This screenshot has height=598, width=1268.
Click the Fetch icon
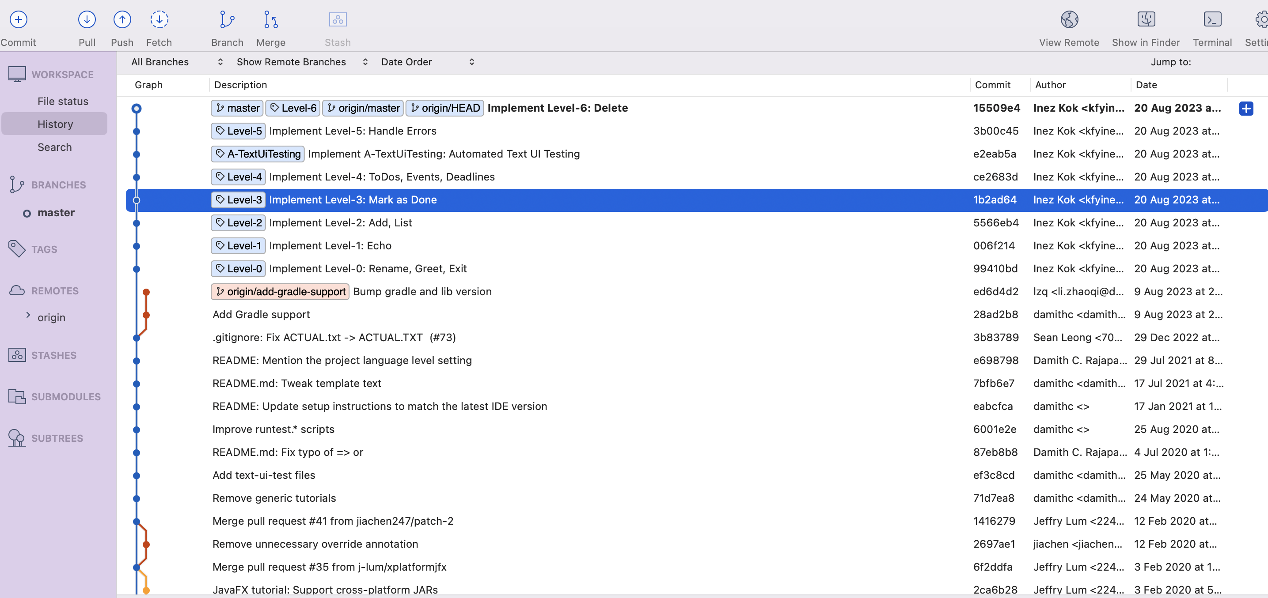point(159,20)
